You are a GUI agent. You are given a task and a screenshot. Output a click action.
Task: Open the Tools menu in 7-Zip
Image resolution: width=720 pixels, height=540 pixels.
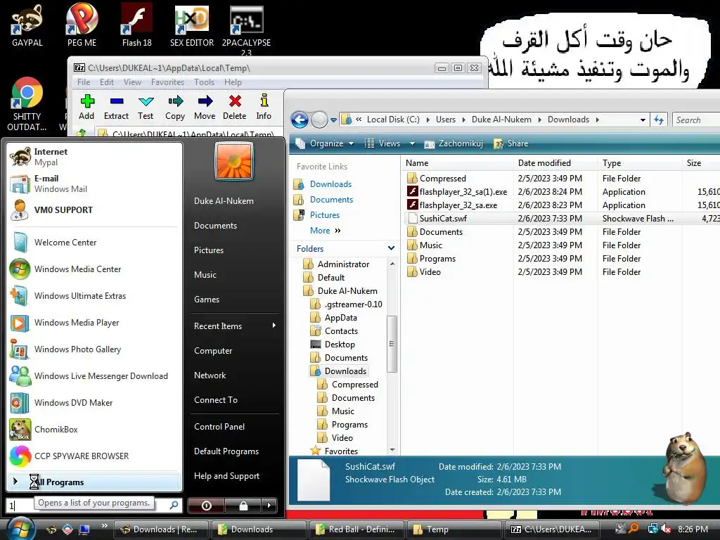205,82
